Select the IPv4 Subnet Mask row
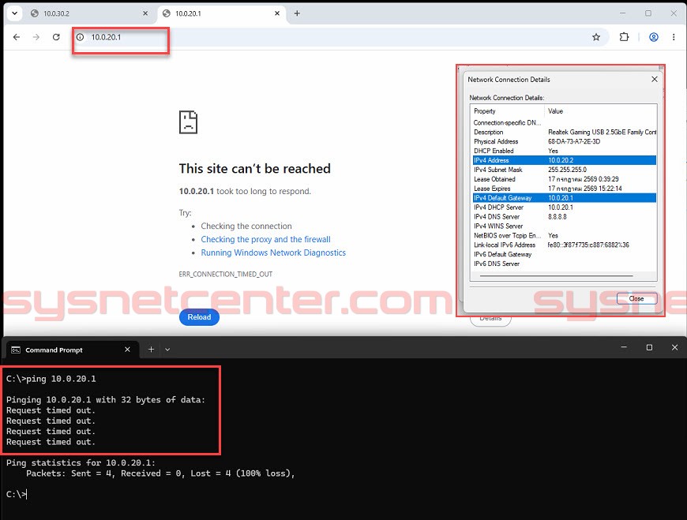Screen dimensions: 687x520 pyautogui.click(x=565, y=170)
